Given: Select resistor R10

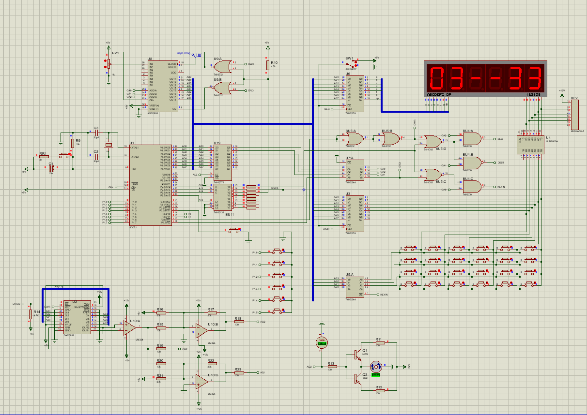Looking at the screenshot, I should [x=267, y=66].
